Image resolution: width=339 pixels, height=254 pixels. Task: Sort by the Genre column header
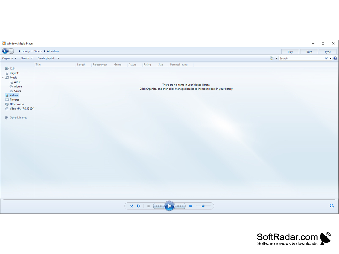click(x=120, y=65)
